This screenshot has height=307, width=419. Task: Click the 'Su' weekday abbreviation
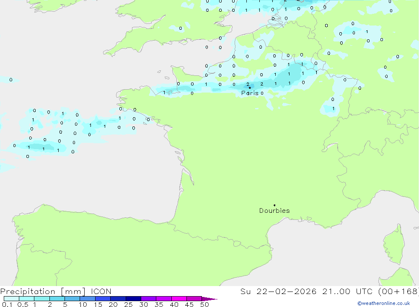(x=246, y=292)
